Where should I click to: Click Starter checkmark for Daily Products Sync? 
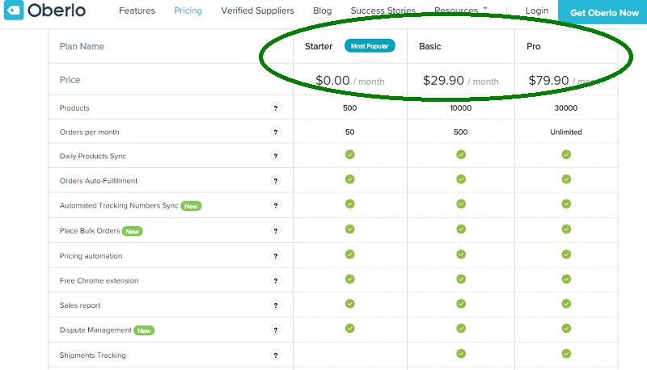[350, 154]
